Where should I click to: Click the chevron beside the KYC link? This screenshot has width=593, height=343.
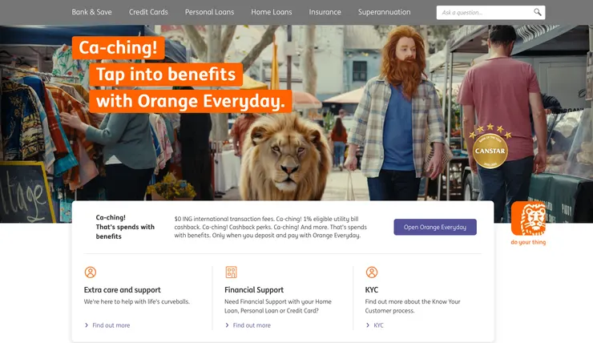point(368,325)
